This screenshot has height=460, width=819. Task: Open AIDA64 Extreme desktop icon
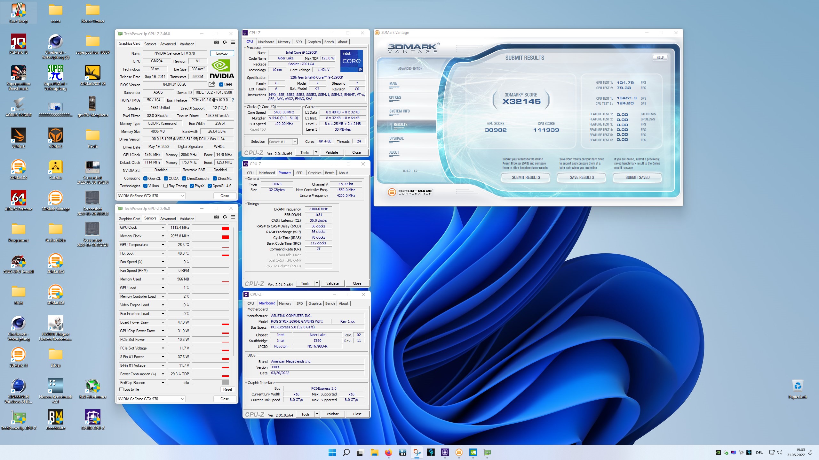coord(19,201)
